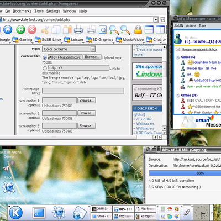Open the Go menu in Konqueror
This screenshot has height=221, width=221.
(x=8, y=11)
